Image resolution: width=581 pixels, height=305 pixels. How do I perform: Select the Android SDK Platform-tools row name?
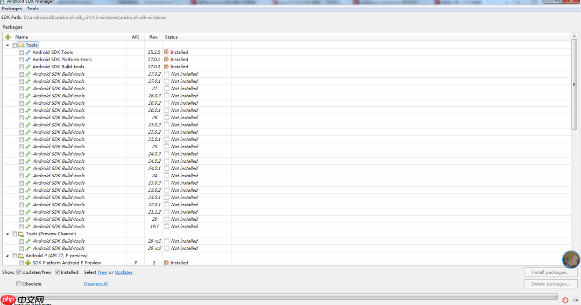coord(62,60)
